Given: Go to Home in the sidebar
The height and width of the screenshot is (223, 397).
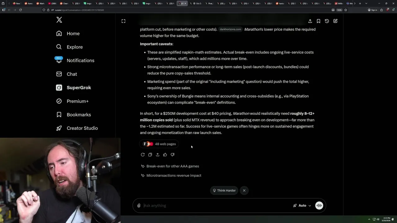Looking at the screenshot, I should 68,33.
